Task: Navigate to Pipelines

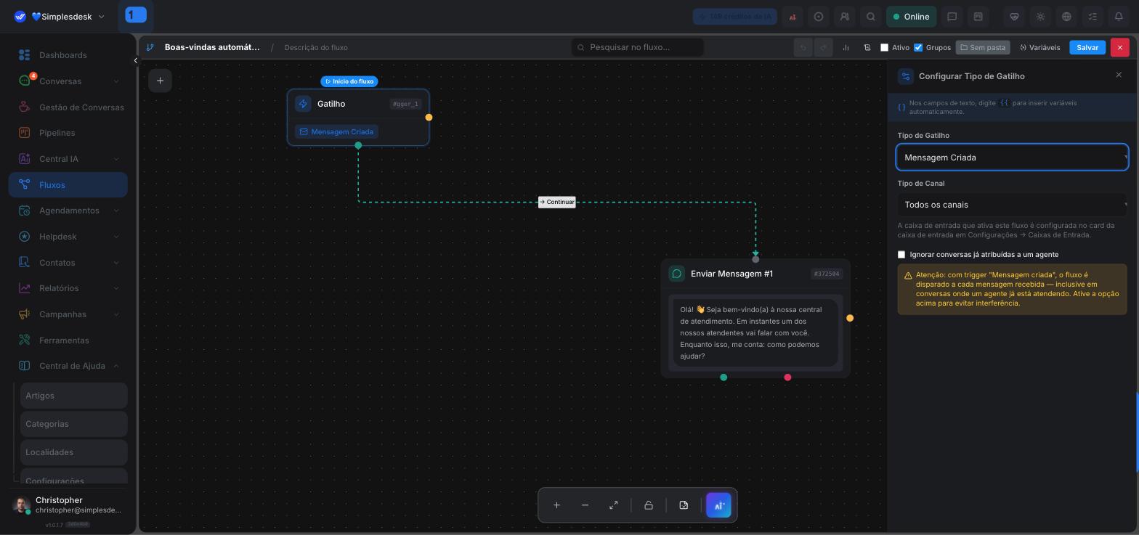Action: (68, 133)
